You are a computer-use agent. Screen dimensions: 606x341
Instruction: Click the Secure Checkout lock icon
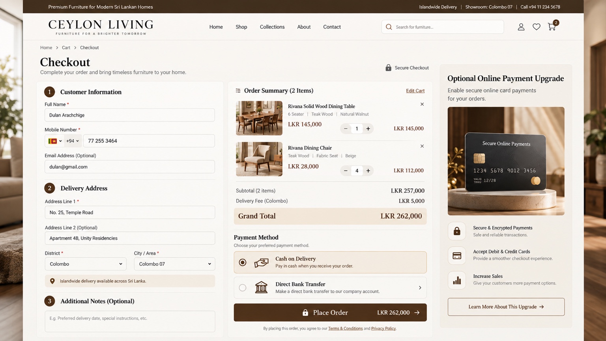pyautogui.click(x=388, y=67)
